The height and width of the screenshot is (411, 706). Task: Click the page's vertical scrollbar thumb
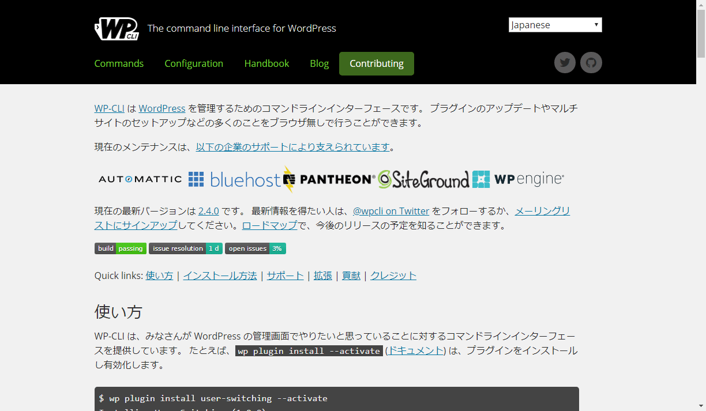point(701,33)
